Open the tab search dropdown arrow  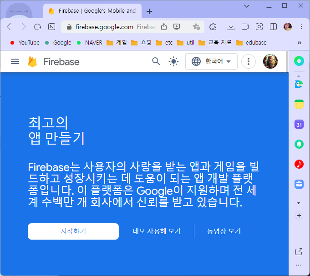click(247, 6)
